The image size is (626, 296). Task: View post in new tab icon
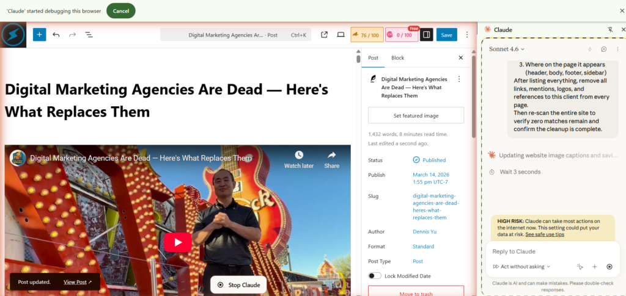[324, 35]
